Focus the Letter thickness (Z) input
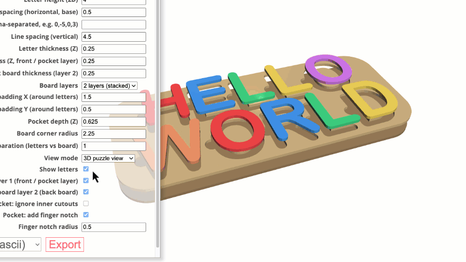The height and width of the screenshot is (262, 466). (114, 49)
